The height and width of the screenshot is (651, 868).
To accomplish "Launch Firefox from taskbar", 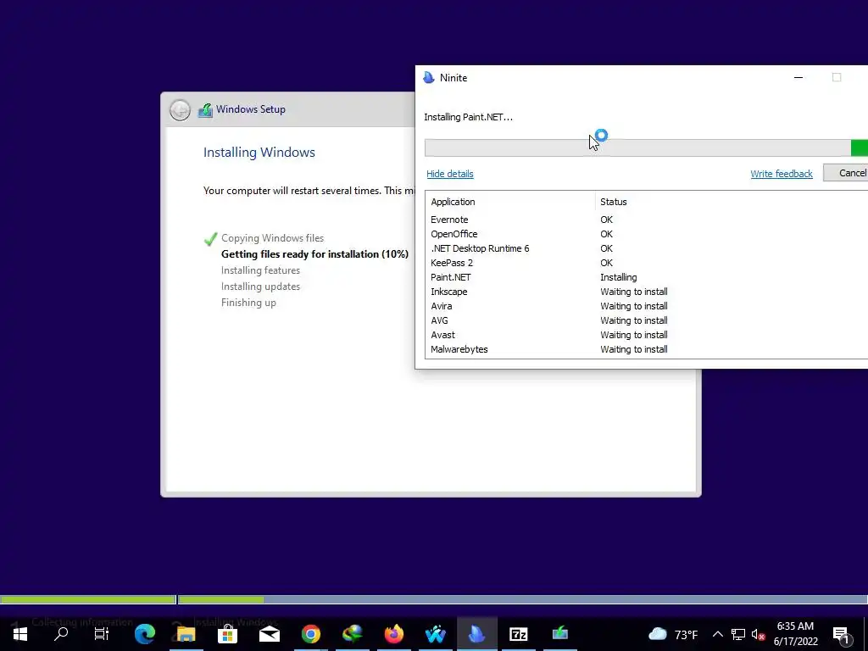I will 393,634.
